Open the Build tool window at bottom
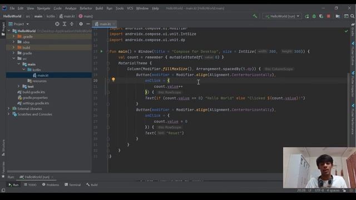 (92, 185)
